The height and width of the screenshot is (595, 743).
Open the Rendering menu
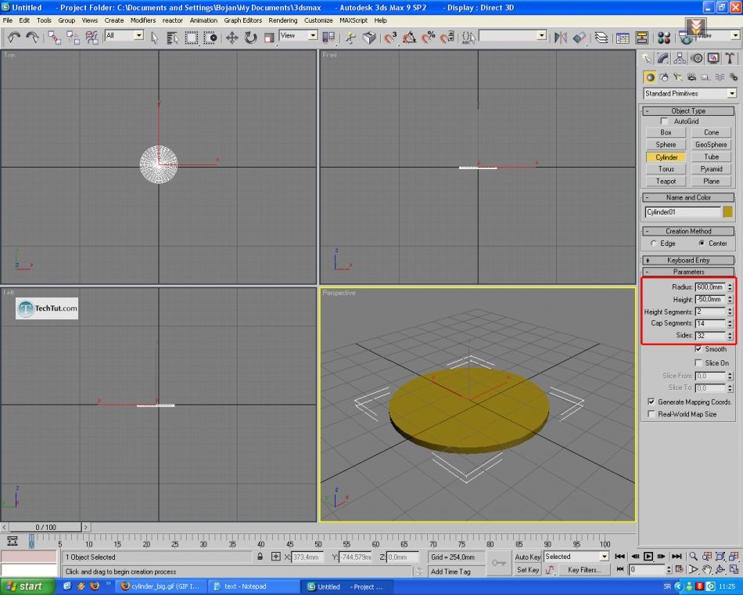click(x=282, y=20)
